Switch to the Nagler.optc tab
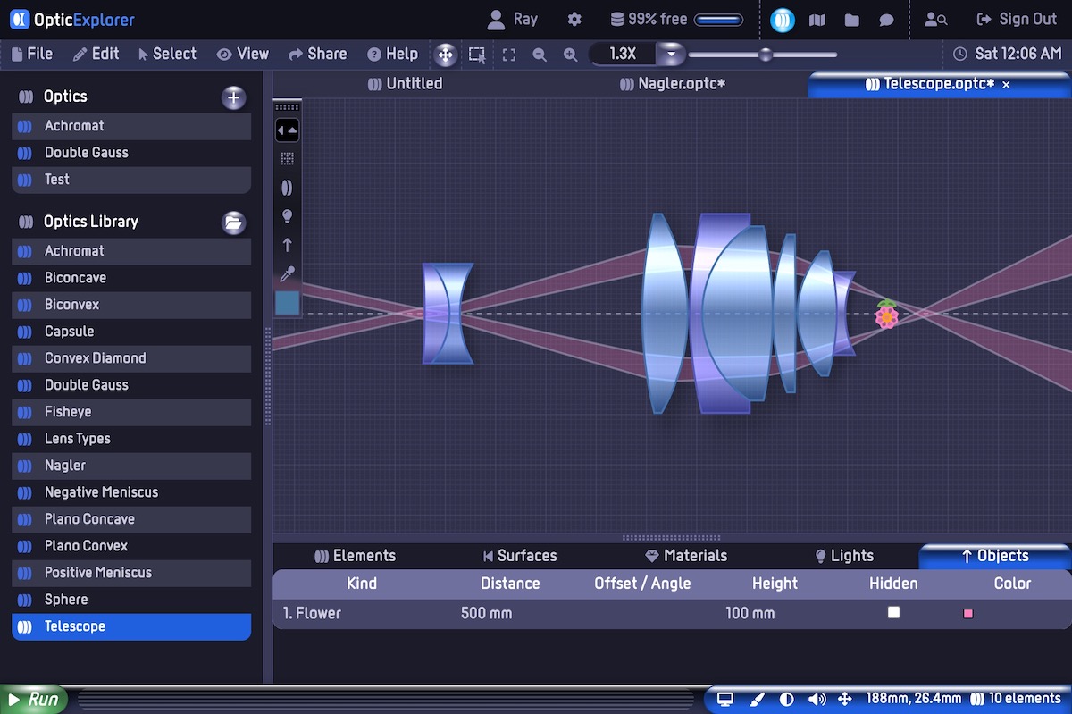This screenshot has height=714, width=1072. click(x=674, y=84)
